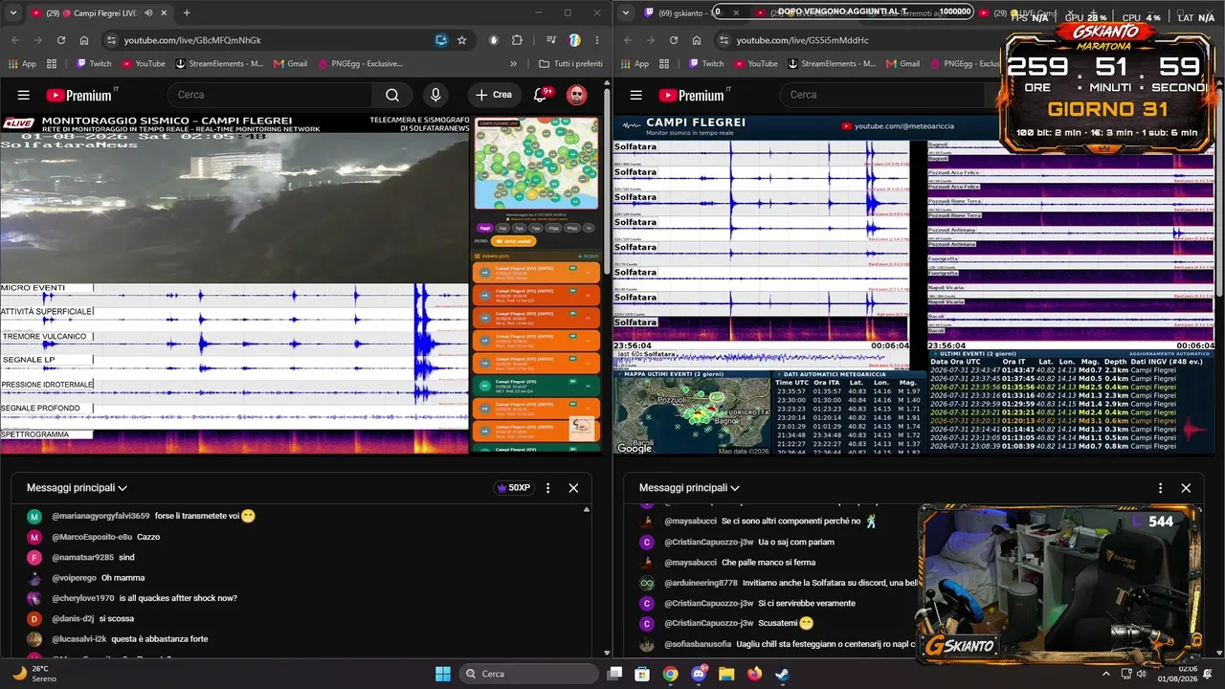Open Gmail bookmark in left browser
Viewport: 1225px width, 689px height.
click(x=290, y=64)
